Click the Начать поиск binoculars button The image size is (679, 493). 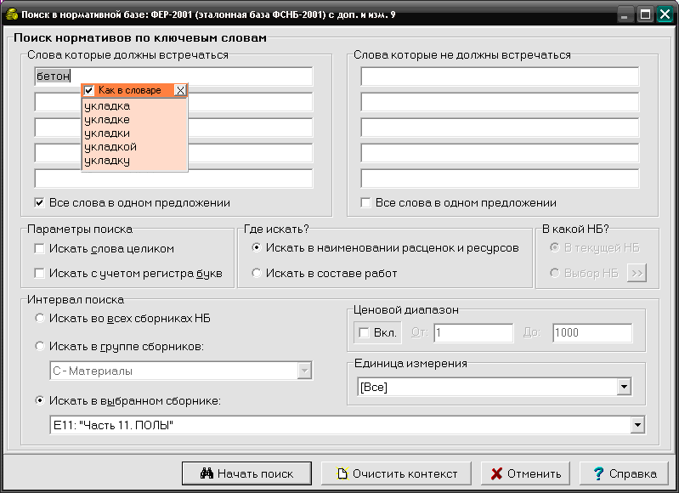(246, 473)
